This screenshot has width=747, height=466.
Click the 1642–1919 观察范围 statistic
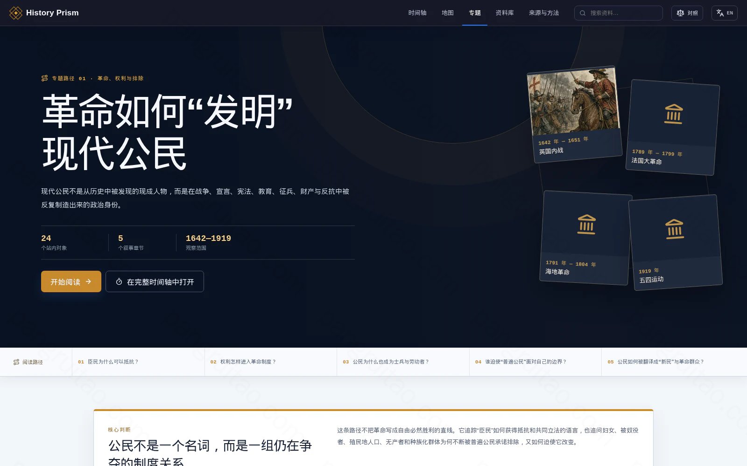(208, 242)
